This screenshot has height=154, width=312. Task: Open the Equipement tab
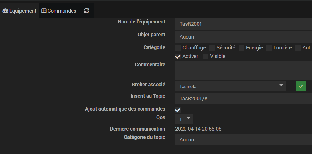(19, 11)
